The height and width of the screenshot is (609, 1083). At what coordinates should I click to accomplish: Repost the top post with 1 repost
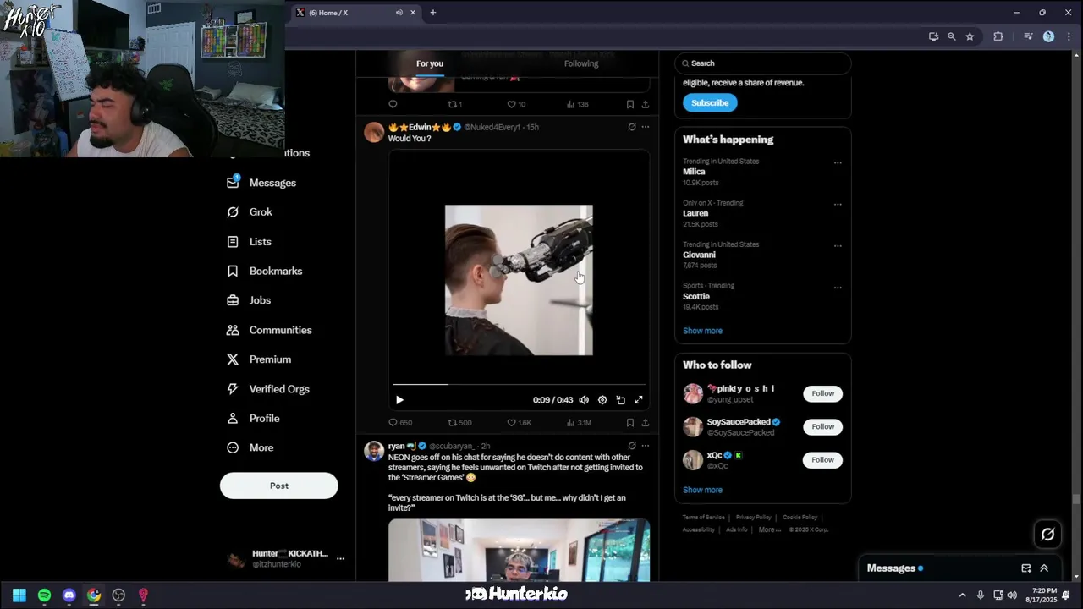(454, 104)
